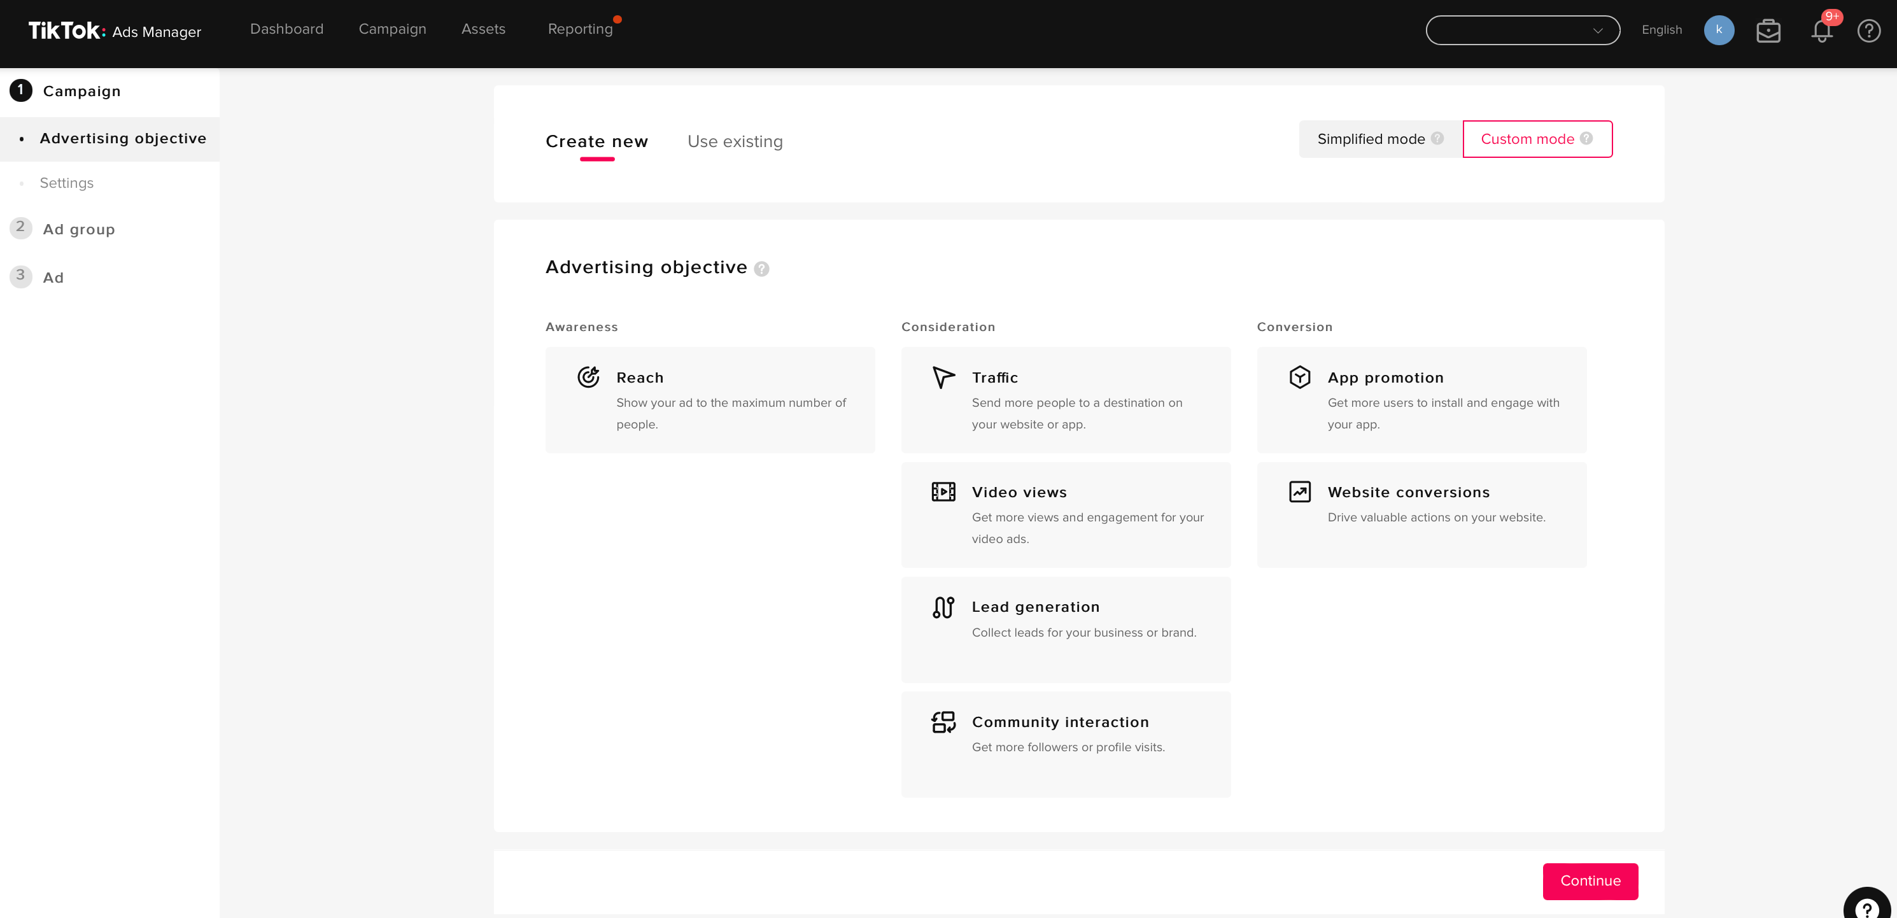Click text 'Collect leads for your business or brand.'
Image resolution: width=1897 pixels, height=918 pixels.
click(1083, 632)
